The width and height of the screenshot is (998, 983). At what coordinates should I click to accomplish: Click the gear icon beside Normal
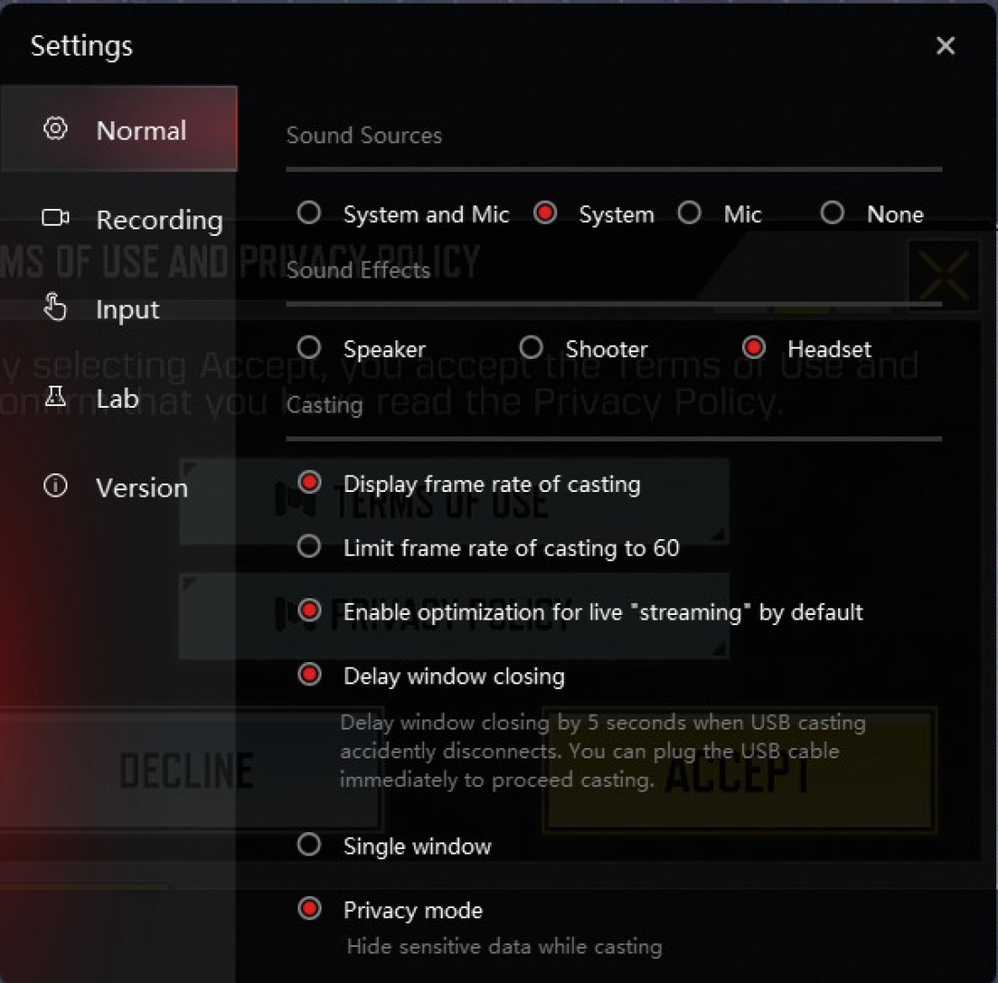(x=56, y=129)
